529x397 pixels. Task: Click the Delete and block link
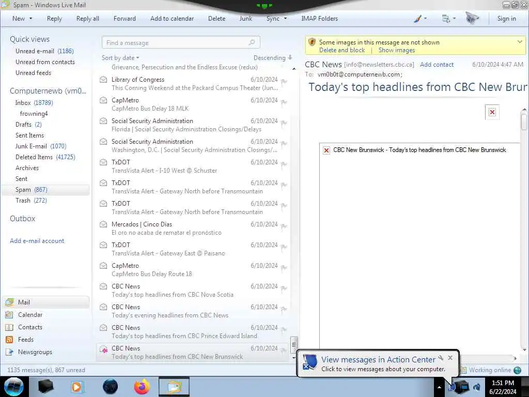click(x=342, y=50)
